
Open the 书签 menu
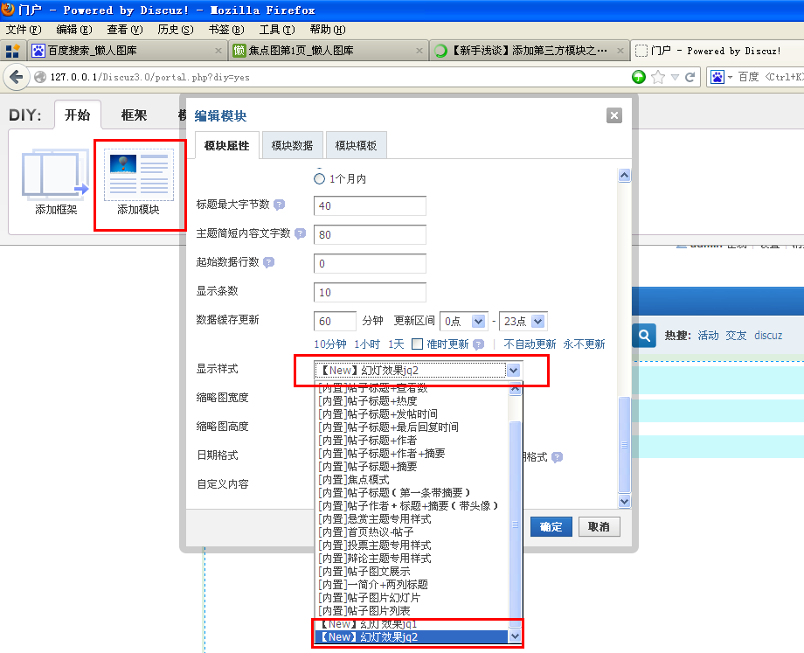(226, 29)
